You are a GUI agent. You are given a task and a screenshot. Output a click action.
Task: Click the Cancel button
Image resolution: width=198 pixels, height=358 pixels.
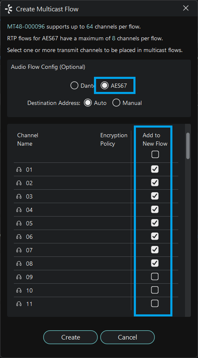pyautogui.click(x=128, y=337)
